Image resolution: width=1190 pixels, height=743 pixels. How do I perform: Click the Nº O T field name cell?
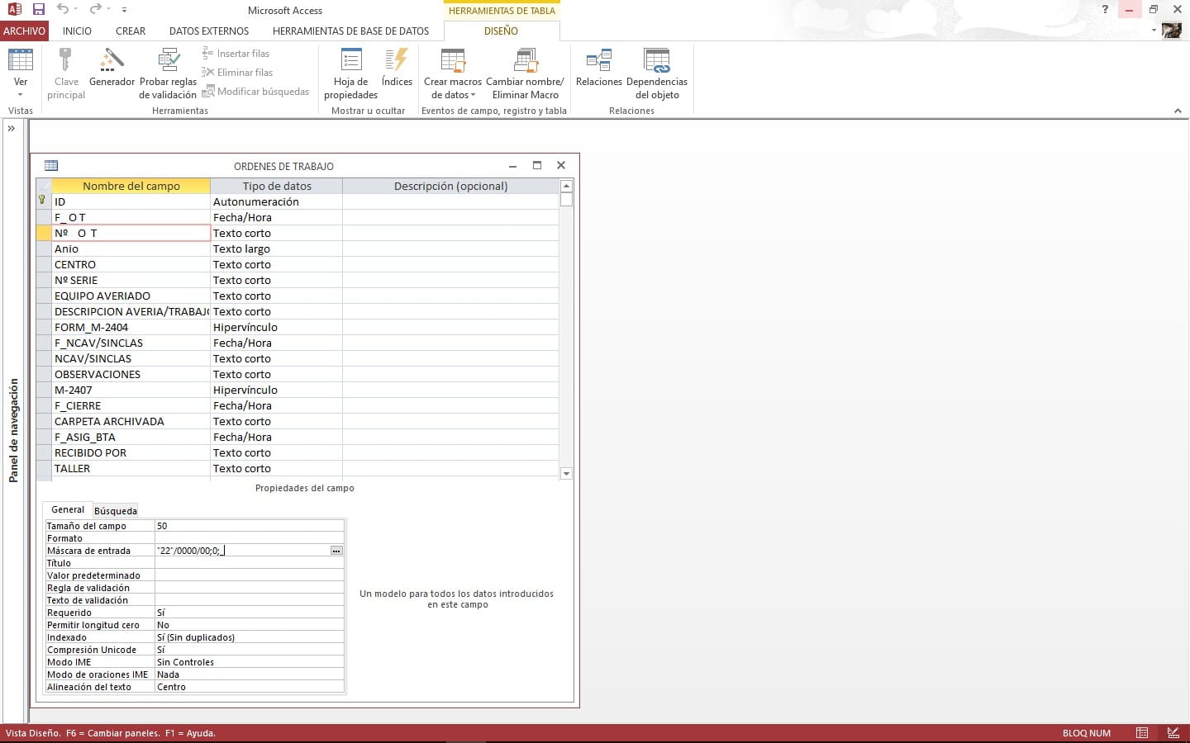131,233
